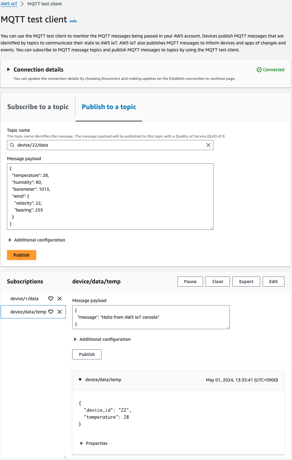Click the search icon in the Topic name field
This screenshot has width=292, height=460.
click(12, 145)
